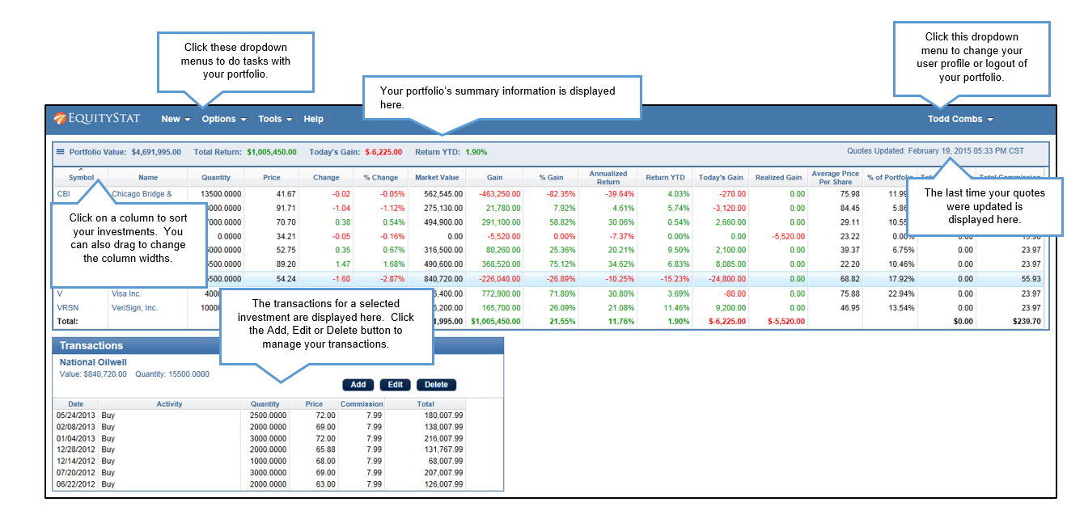This screenshot has width=1067, height=515.
Task: Sort by the Annualized Return column header
Action: [x=608, y=177]
